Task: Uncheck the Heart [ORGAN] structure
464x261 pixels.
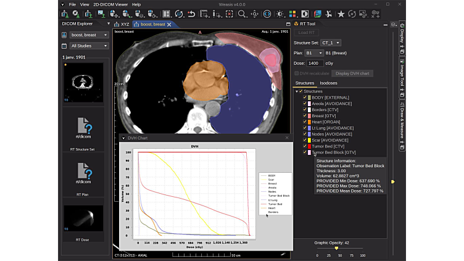Action: 305,122
